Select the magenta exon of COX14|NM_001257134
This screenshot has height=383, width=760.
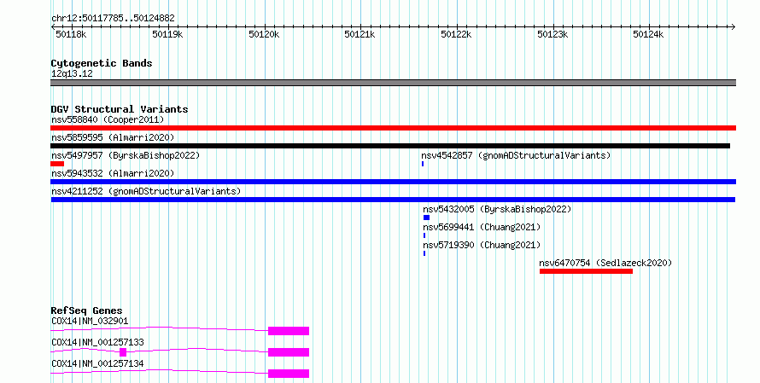click(x=289, y=374)
